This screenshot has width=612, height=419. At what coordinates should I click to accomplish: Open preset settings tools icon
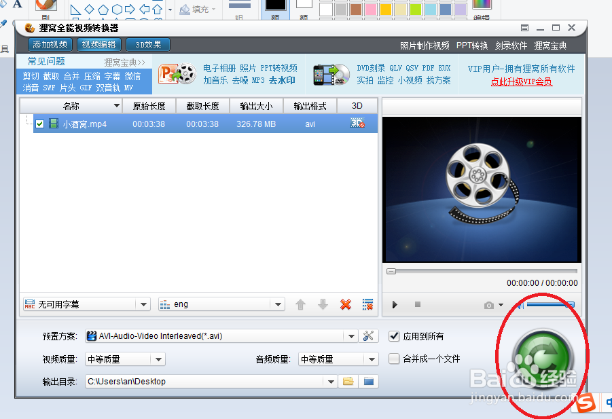pyautogui.click(x=368, y=336)
